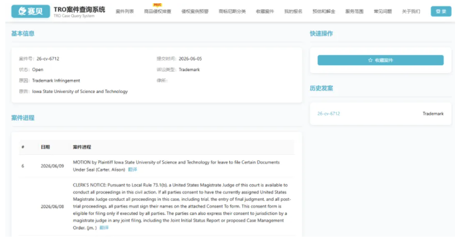Click the MOTION by Plaintiff docket text
The image size is (461, 242).
point(176,166)
